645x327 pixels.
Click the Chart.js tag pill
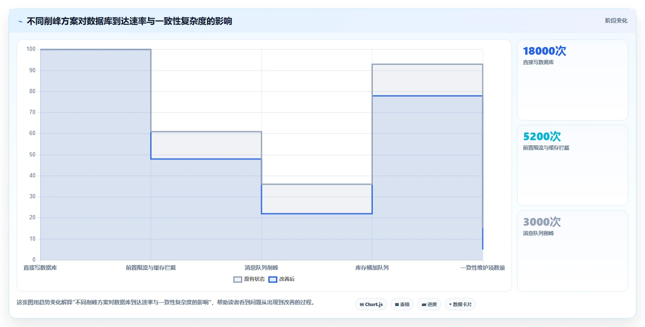[371, 304]
